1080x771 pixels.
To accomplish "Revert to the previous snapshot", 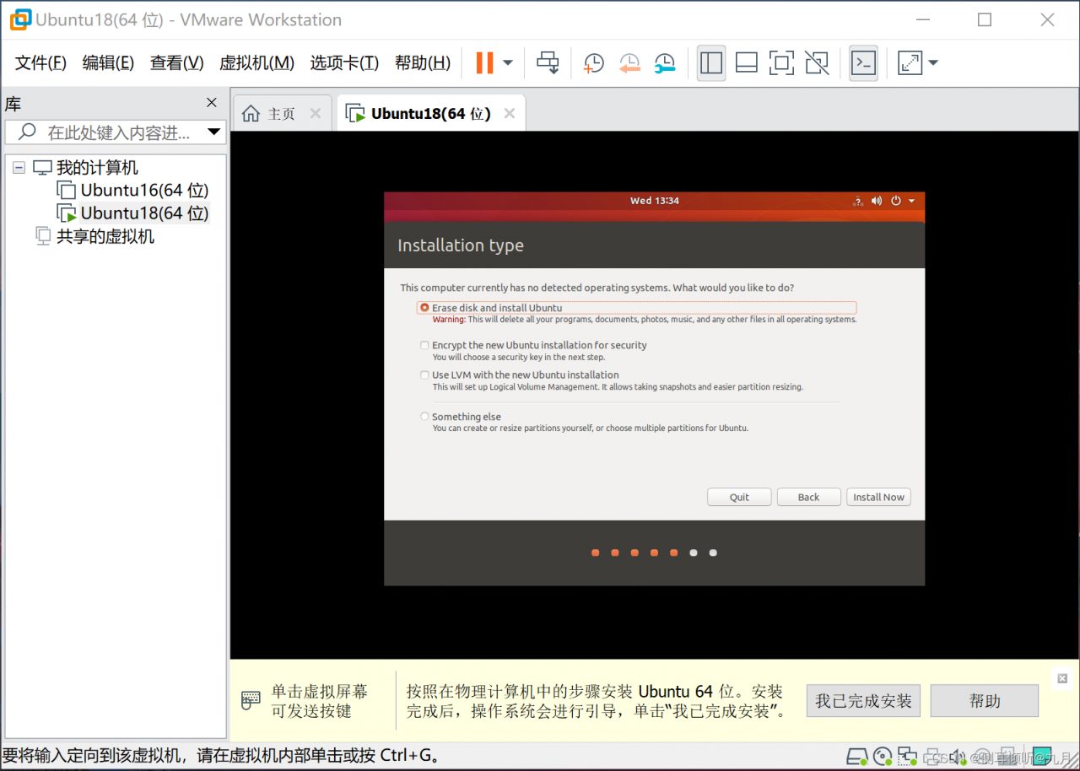I will click(x=629, y=63).
